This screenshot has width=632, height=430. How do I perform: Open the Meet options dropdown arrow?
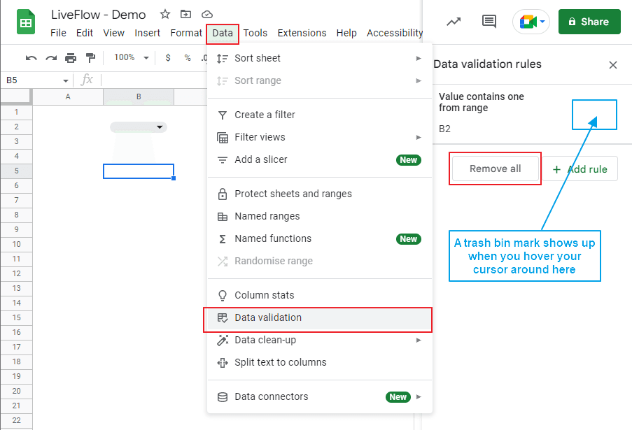542,22
